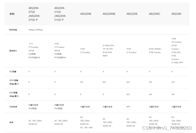The image size is (196, 133).
Task: Click the '4*GE+4GE光+ 2*GE Combo' cell
Action: coord(155,51)
